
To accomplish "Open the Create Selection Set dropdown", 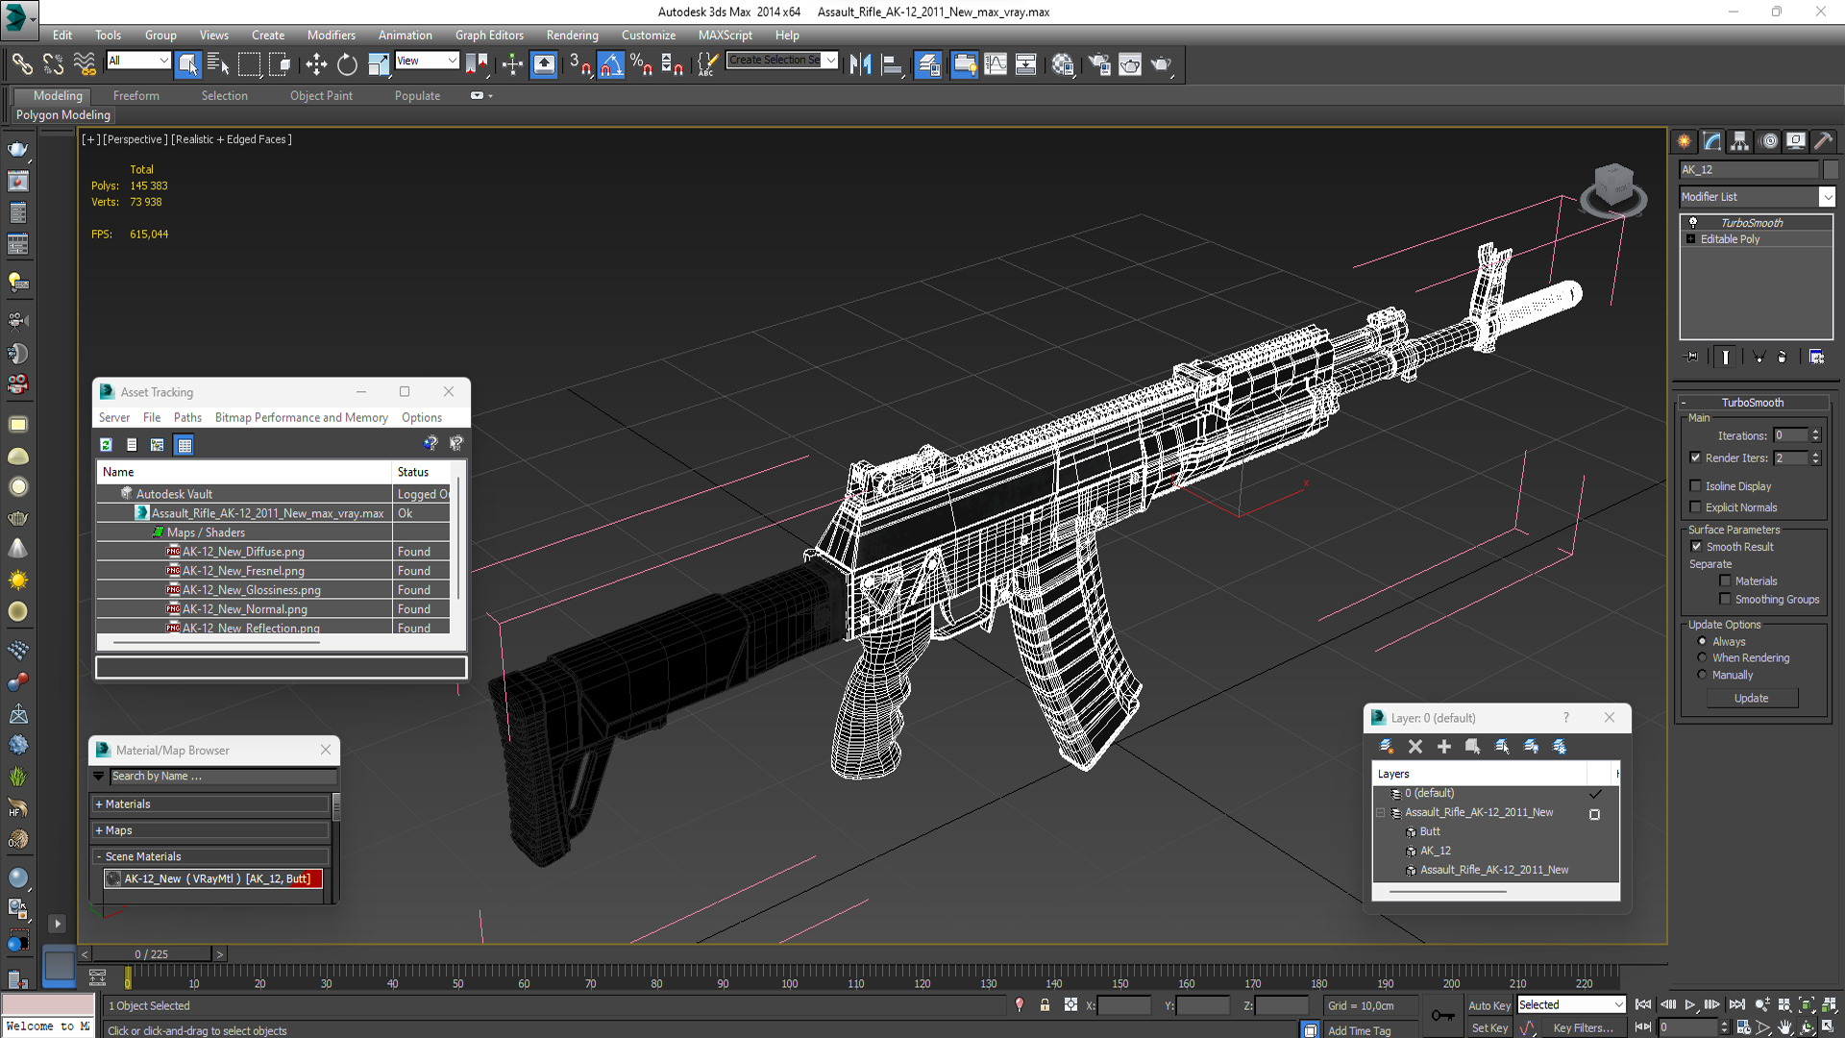I will pyautogui.click(x=830, y=60).
